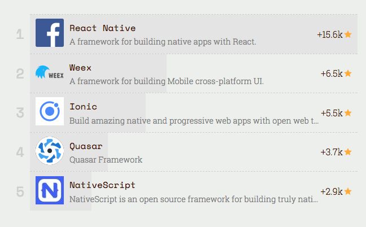Click the star icon beside +3.7k
Image resolution: width=366 pixels, height=227 pixels.
tap(348, 152)
